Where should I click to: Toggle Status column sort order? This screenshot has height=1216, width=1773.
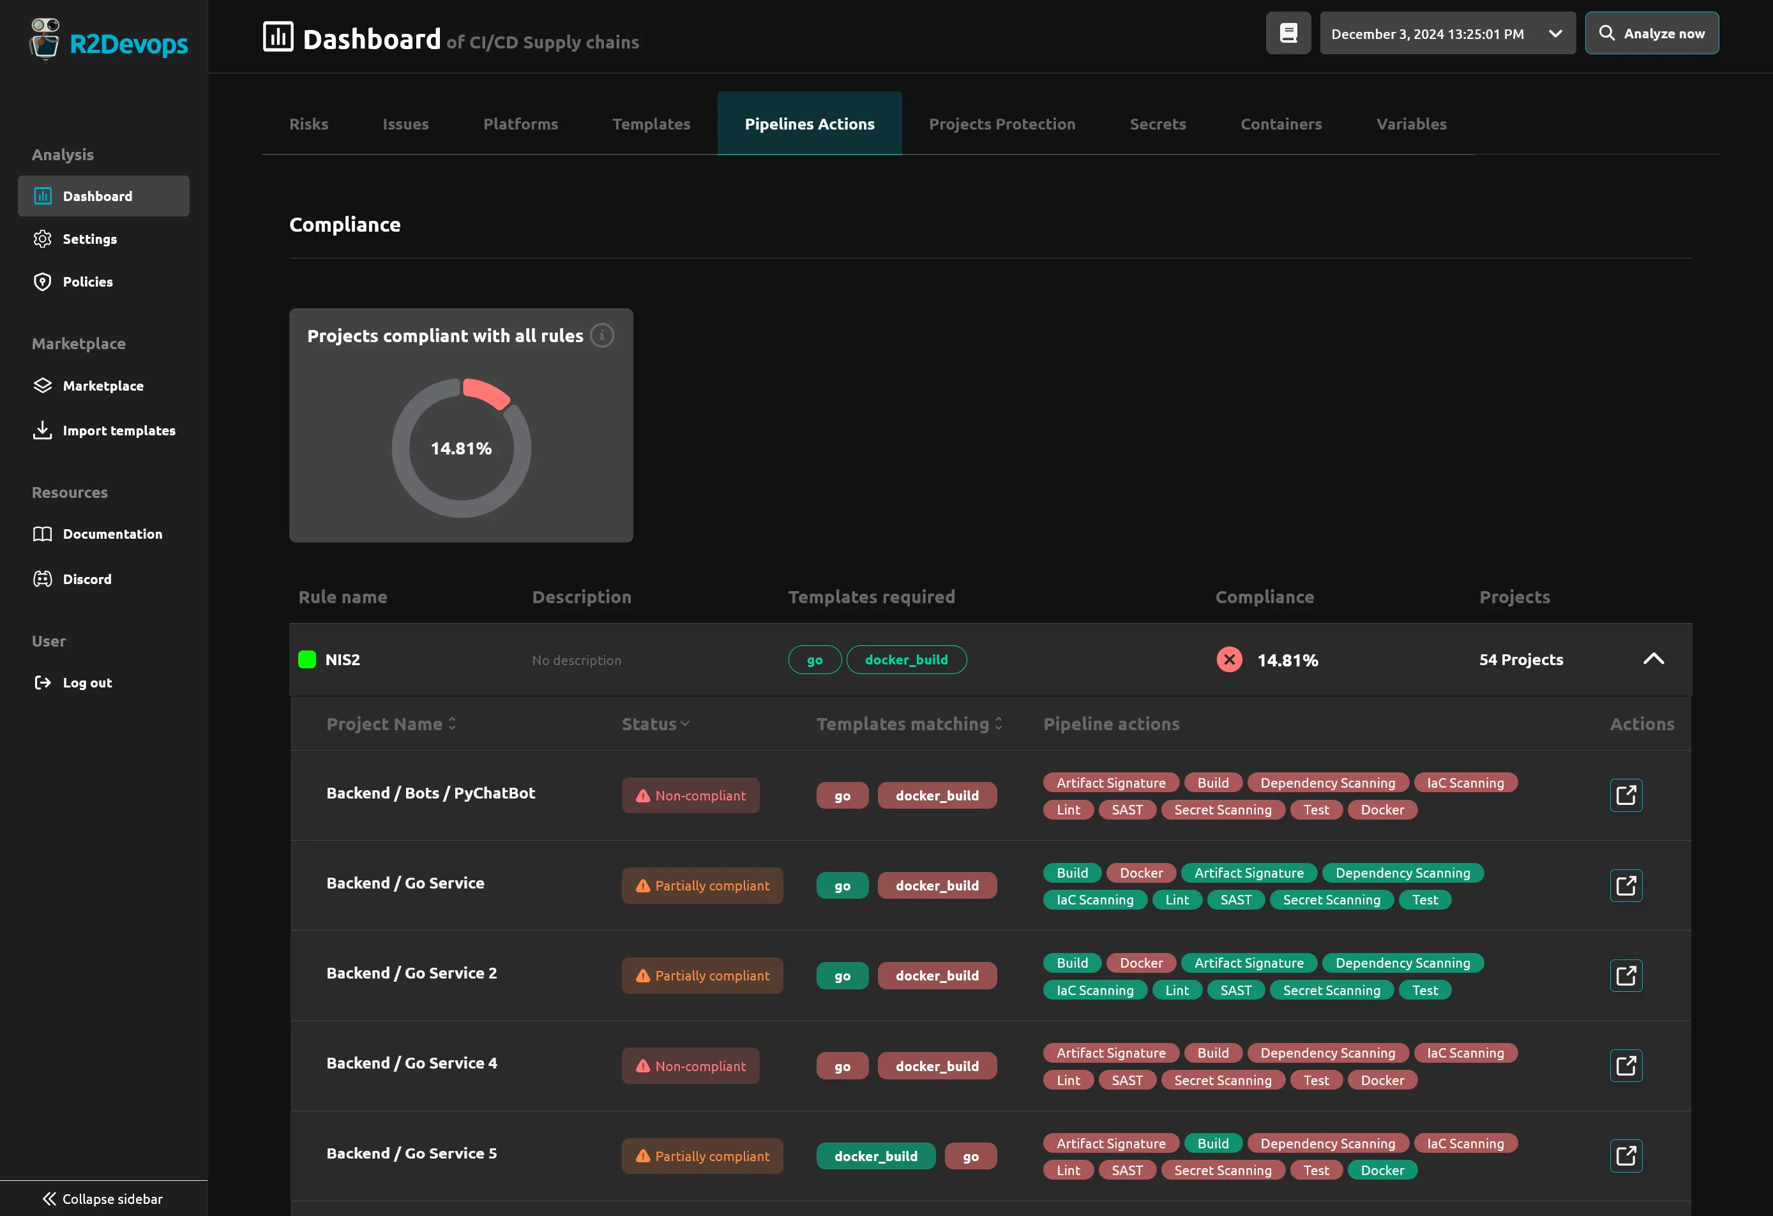coord(684,723)
